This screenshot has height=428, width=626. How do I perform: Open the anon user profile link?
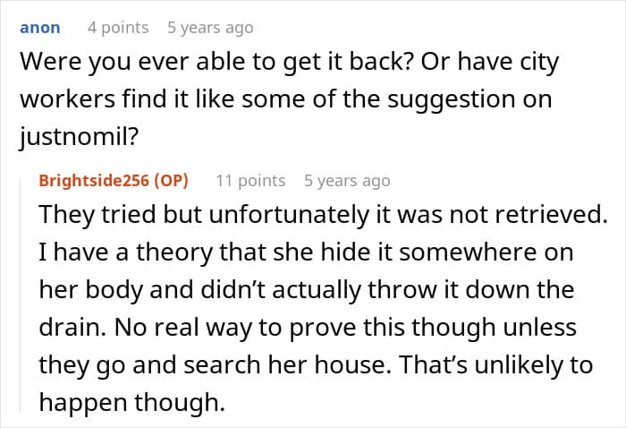[x=39, y=28]
